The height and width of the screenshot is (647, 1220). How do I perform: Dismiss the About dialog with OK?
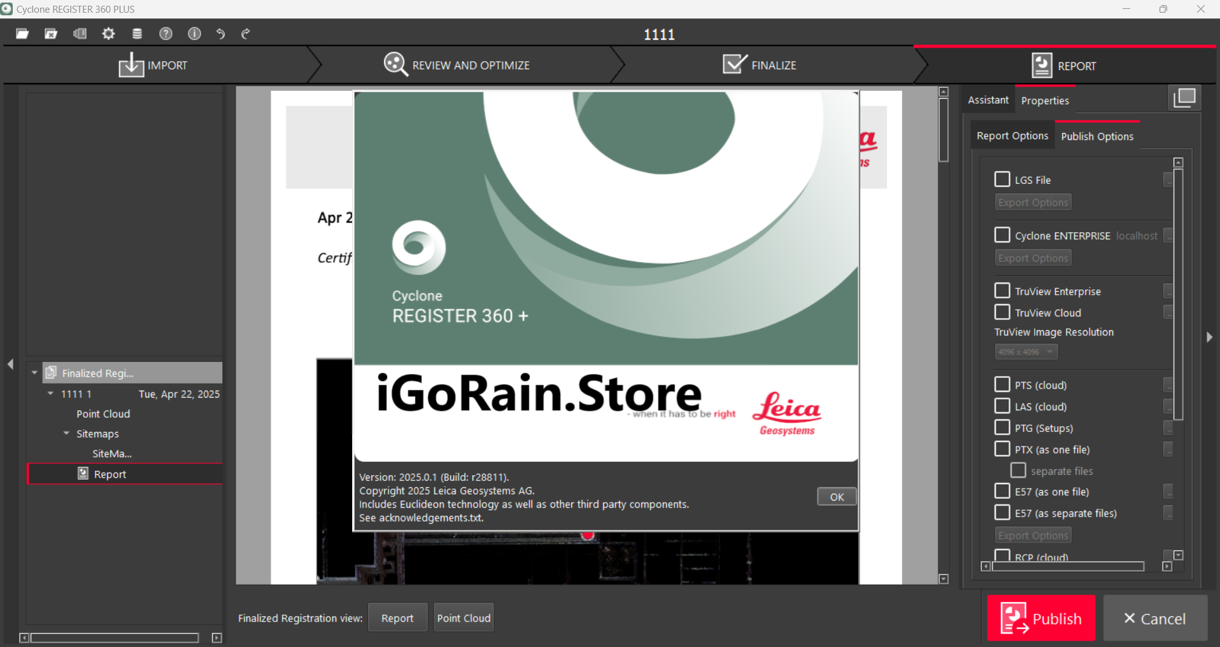[x=836, y=496]
